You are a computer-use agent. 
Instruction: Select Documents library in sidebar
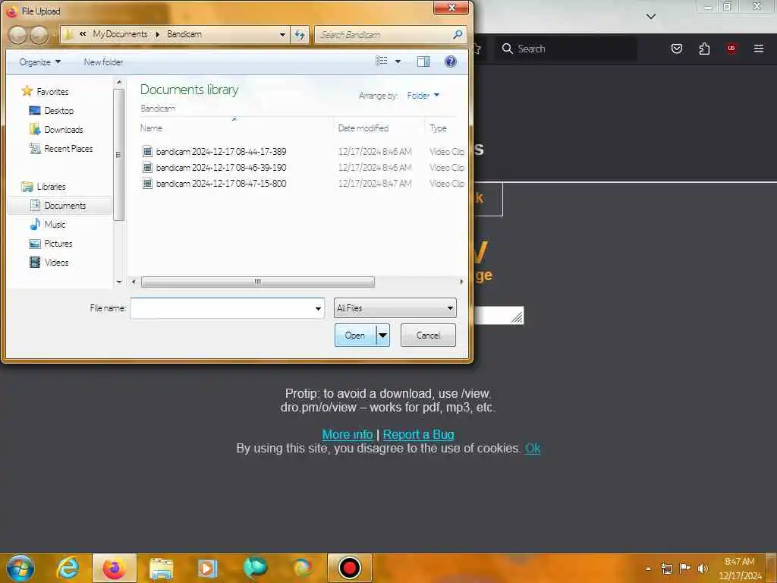[60, 205]
